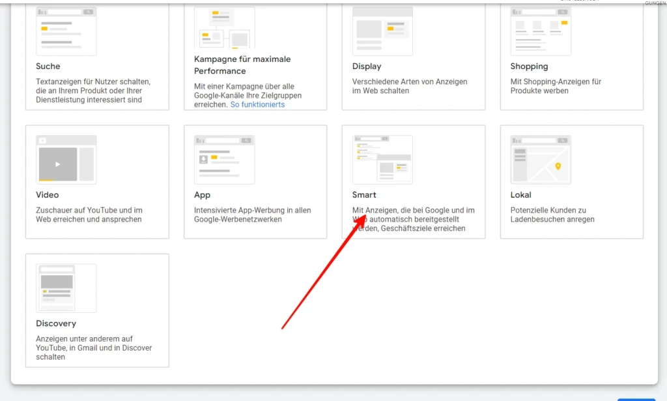Click the maximale Performance campaign illustration
The image size is (667, 401).
click(225, 27)
